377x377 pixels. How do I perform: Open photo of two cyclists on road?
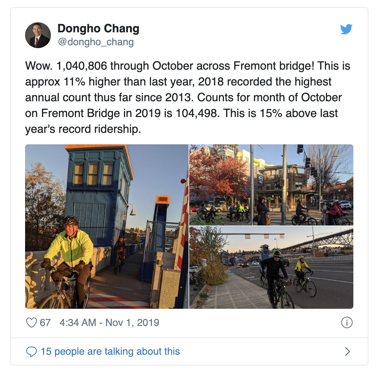(x=271, y=267)
